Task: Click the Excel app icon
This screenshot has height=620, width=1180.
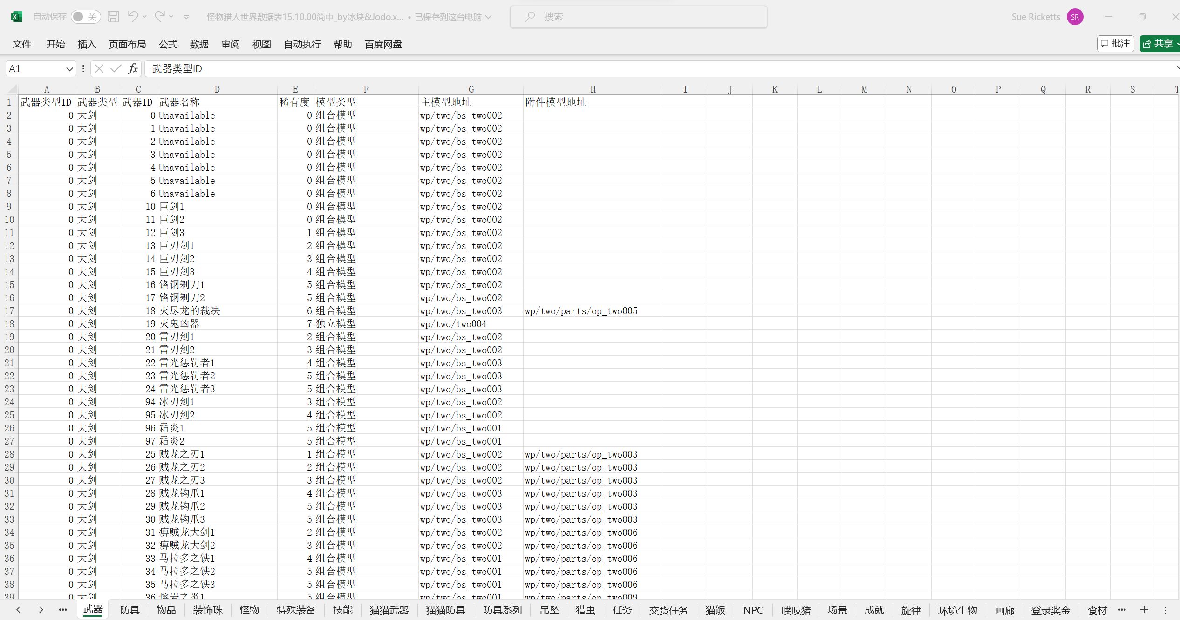Action: coord(16,17)
